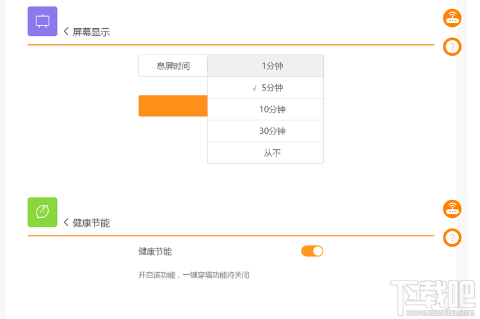Viewport: 480px width, 319px height.
Task: Click the router icon beside 健康节能
Action: 452,209
